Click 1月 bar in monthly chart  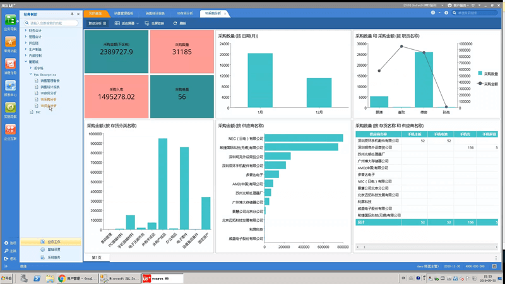(260, 81)
